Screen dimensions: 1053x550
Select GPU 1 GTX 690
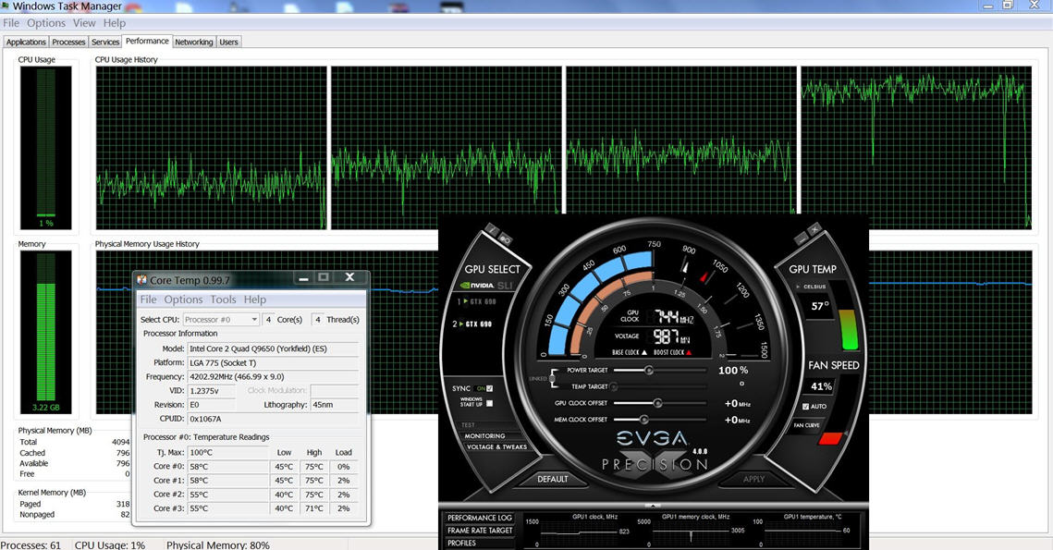pos(477,301)
